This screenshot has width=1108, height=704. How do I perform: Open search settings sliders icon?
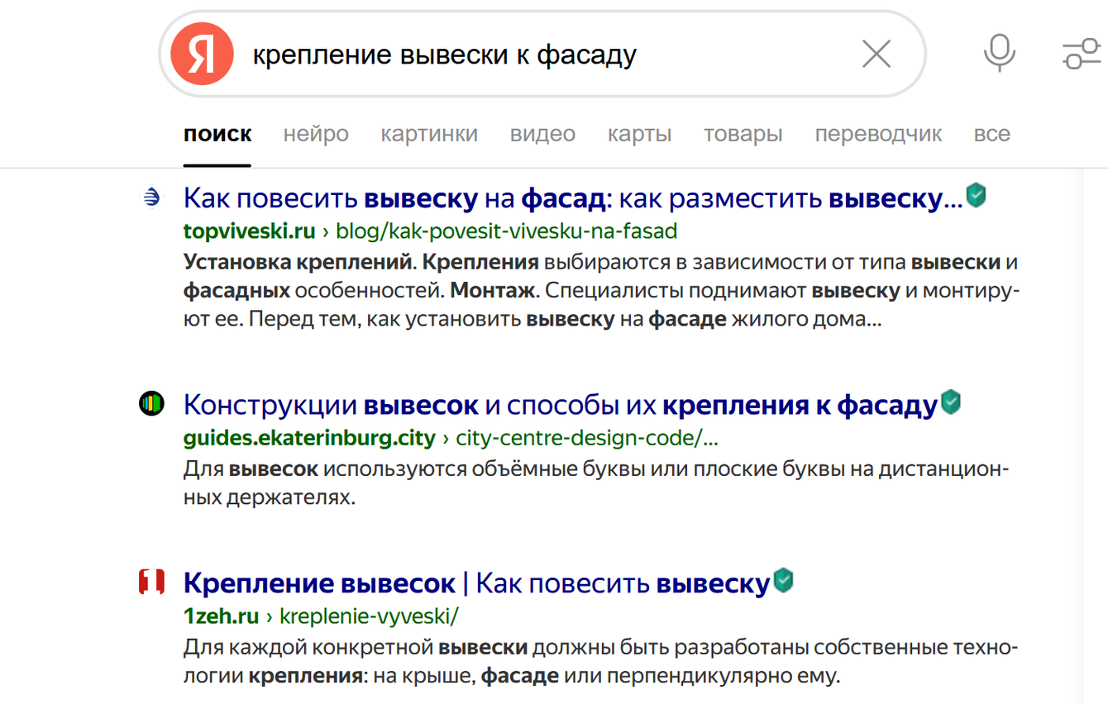pos(1081,55)
